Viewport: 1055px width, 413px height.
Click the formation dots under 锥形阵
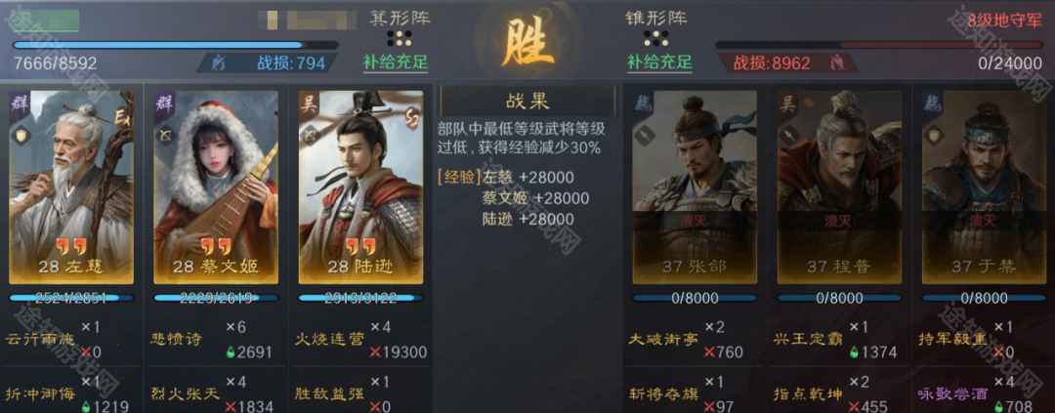tap(656, 38)
